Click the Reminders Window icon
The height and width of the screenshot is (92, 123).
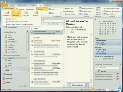104,8
